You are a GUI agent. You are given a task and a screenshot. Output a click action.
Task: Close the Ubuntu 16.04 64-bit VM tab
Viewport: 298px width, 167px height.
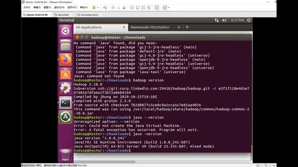pos(50,15)
